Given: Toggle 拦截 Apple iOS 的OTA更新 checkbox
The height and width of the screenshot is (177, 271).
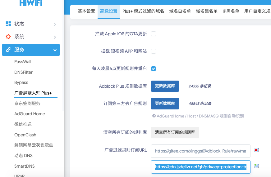Looking at the screenshot, I should tap(154, 34).
